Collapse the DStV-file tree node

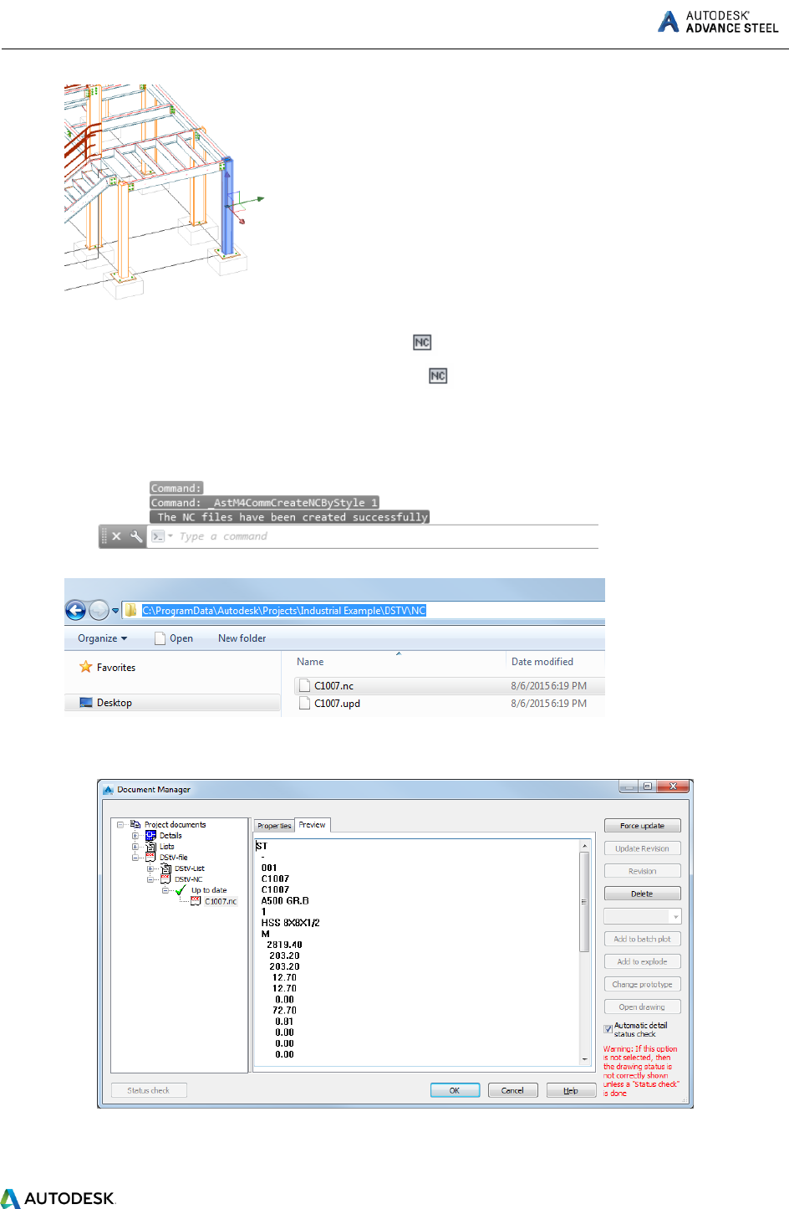pyautogui.click(x=135, y=858)
